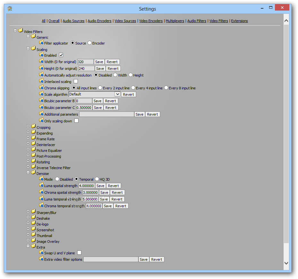The image size is (298, 279).
Task: Click the vertical scrollbar thumb
Action: (x=286, y=134)
